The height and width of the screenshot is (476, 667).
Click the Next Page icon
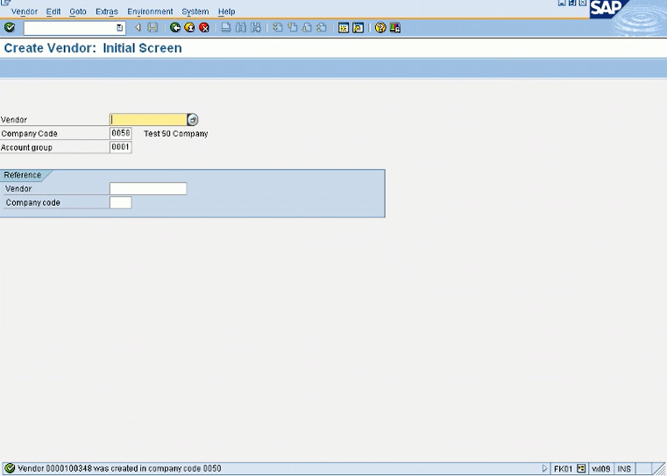click(307, 28)
